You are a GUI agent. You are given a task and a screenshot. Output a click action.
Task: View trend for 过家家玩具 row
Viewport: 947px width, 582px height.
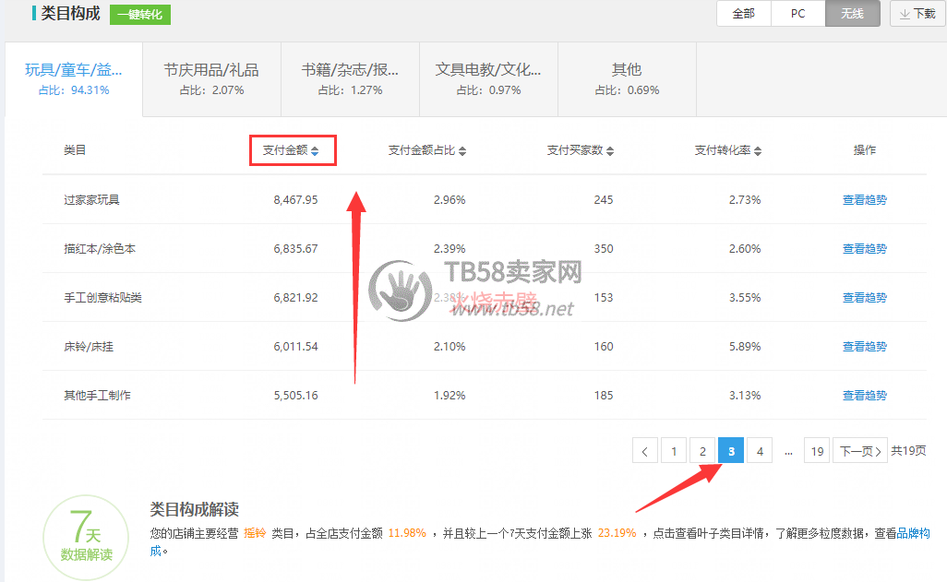coord(864,200)
